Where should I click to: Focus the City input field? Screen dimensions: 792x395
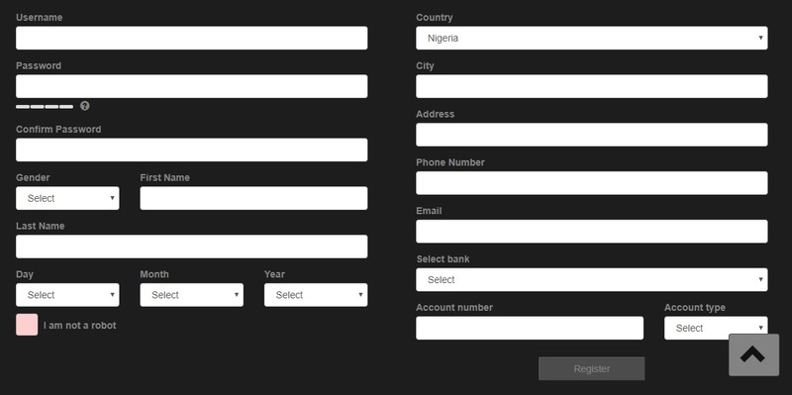pyautogui.click(x=591, y=86)
